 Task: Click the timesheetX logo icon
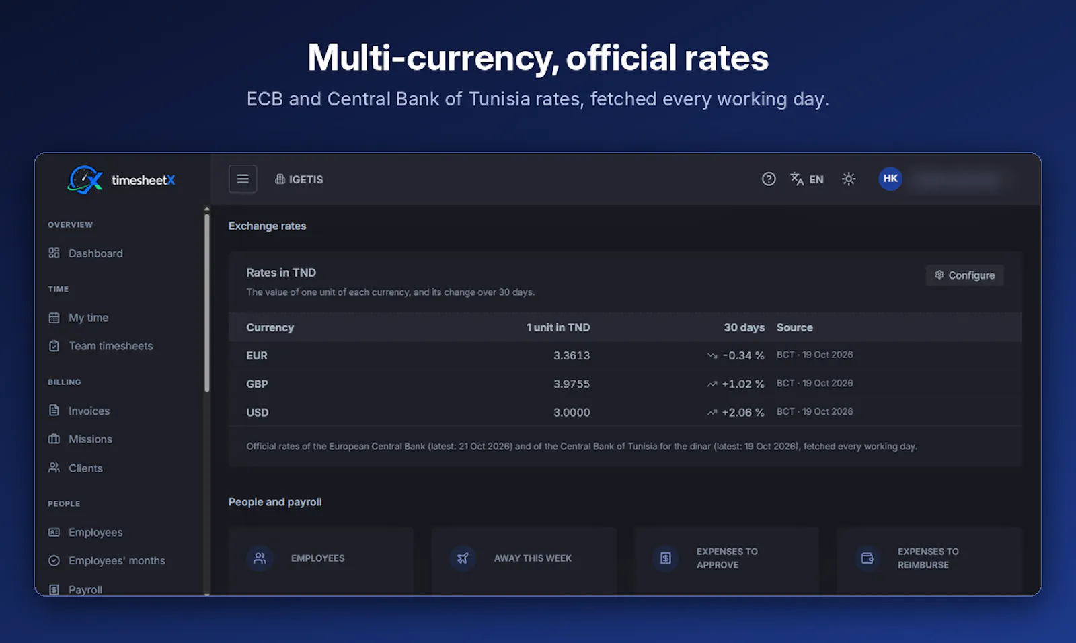(85, 180)
